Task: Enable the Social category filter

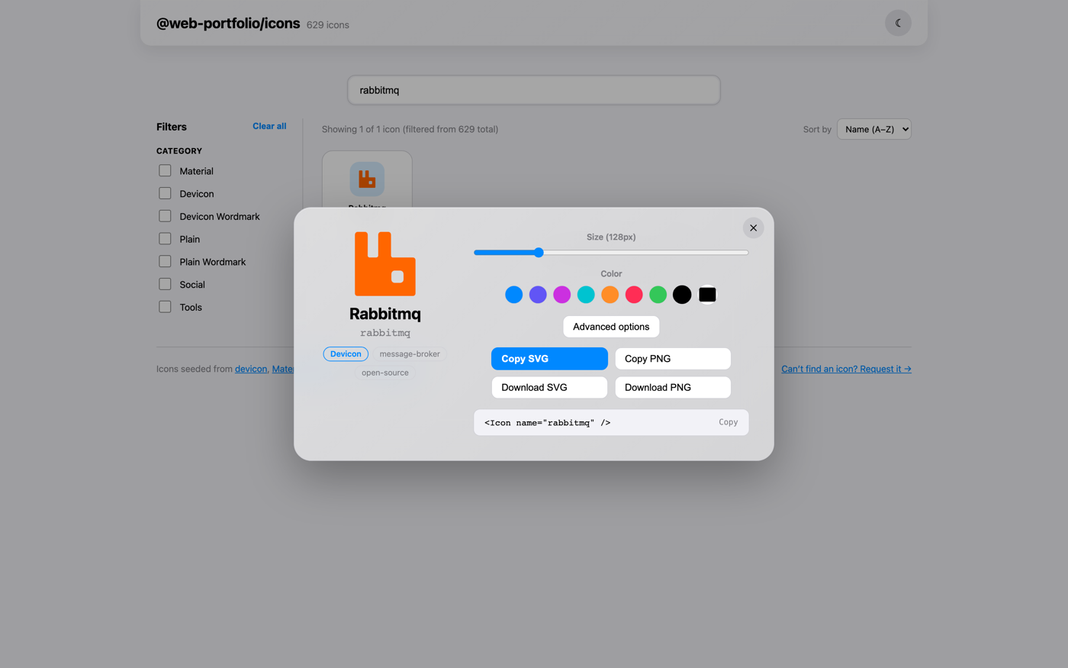Action: tap(165, 284)
